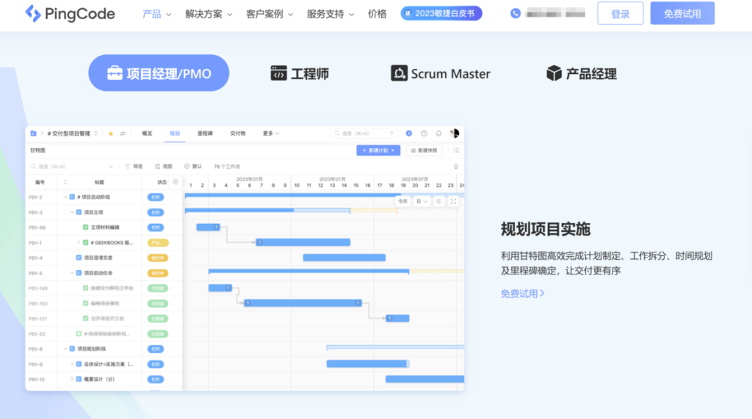Open the 产品 dropdown in top navigation
The width and height of the screenshot is (752, 419).
click(x=156, y=14)
